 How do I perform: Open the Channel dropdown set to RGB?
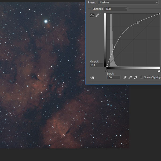[x=116, y=9]
